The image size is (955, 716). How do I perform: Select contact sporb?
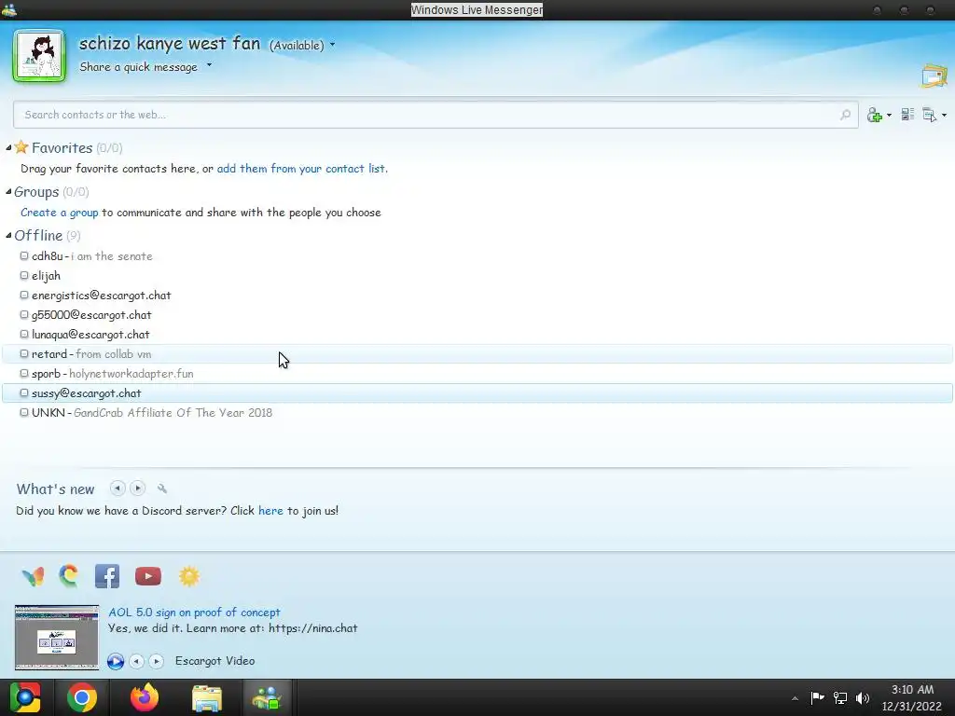[477, 373]
